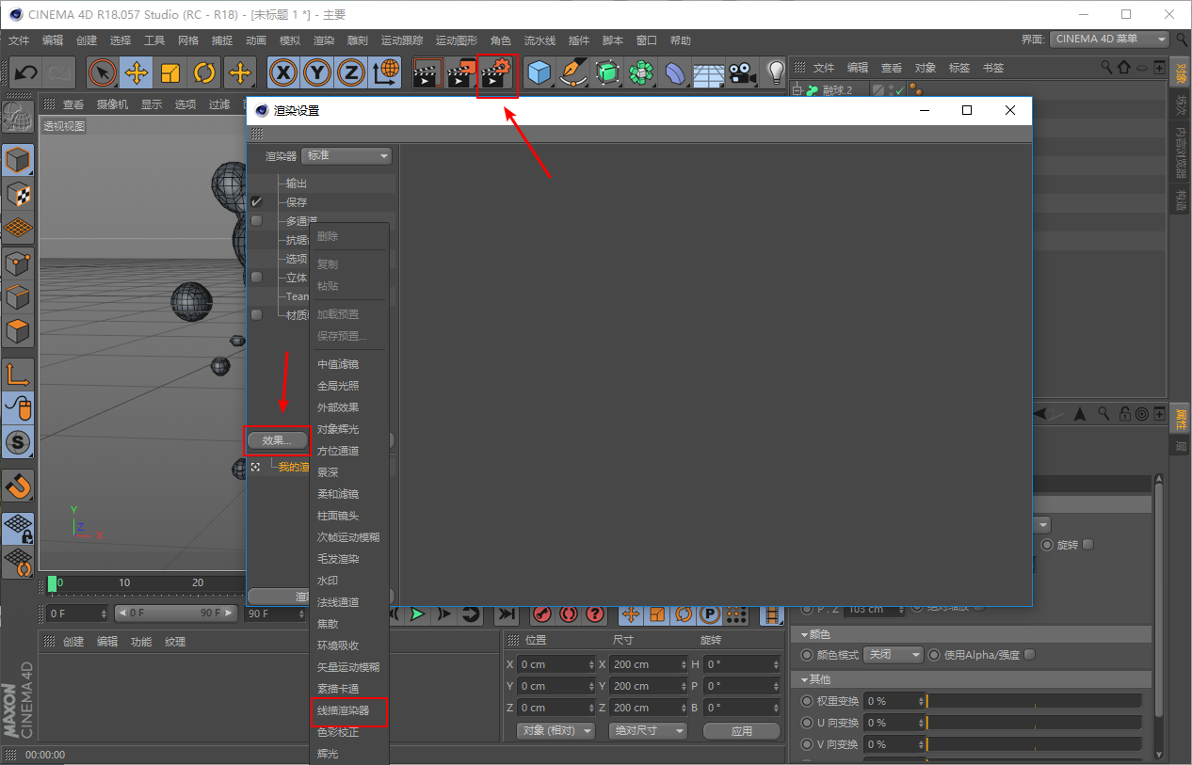Screen dimensions: 1192x765
Task: Toggle the multi-pass (多通道) checkbox
Action: click(256, 220)
